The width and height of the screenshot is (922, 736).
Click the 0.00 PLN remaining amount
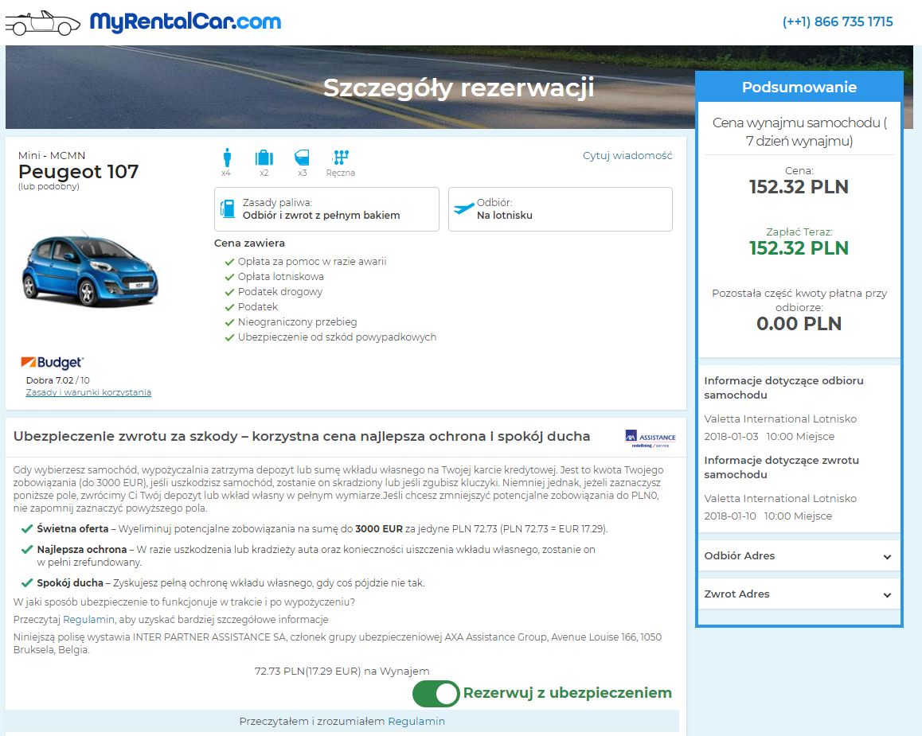click(x=799, y=324)
